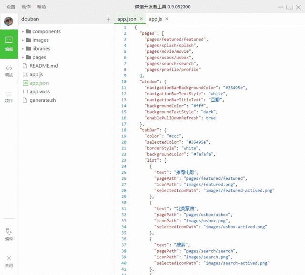Close the app.js tab
This screenshot has height=275, width=305.
coord(167,19)
